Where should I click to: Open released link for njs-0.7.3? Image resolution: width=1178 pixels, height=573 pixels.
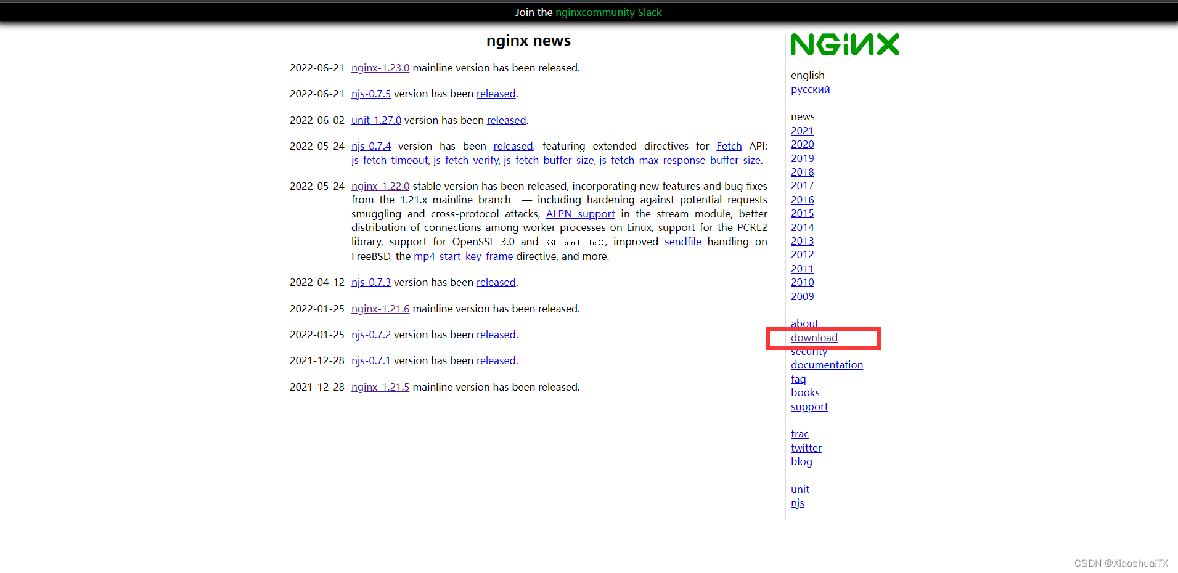coord(496,282)
